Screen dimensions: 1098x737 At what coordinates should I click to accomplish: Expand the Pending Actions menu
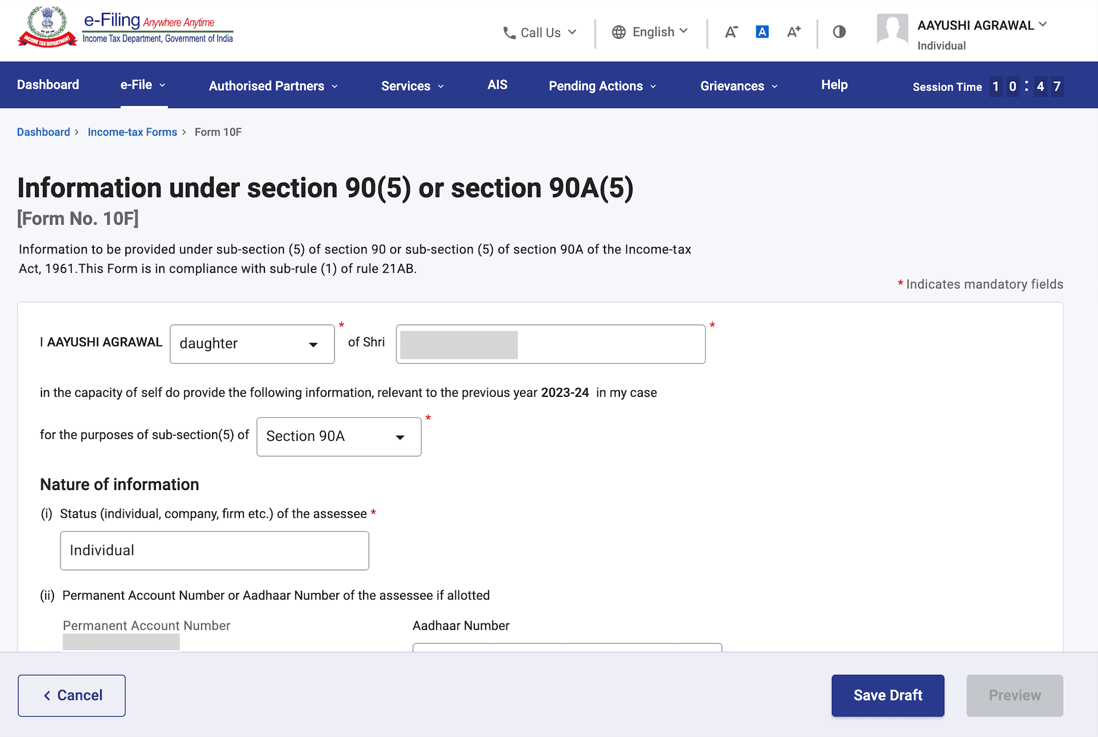(602, 86)
